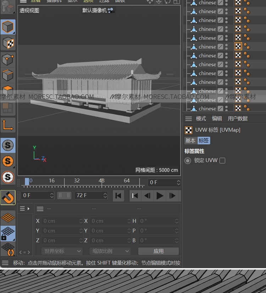Viewport: 266px width, 293px height.
Task: Adjust the end frame 72 F stepper
Action: click(x=105, y=195)
